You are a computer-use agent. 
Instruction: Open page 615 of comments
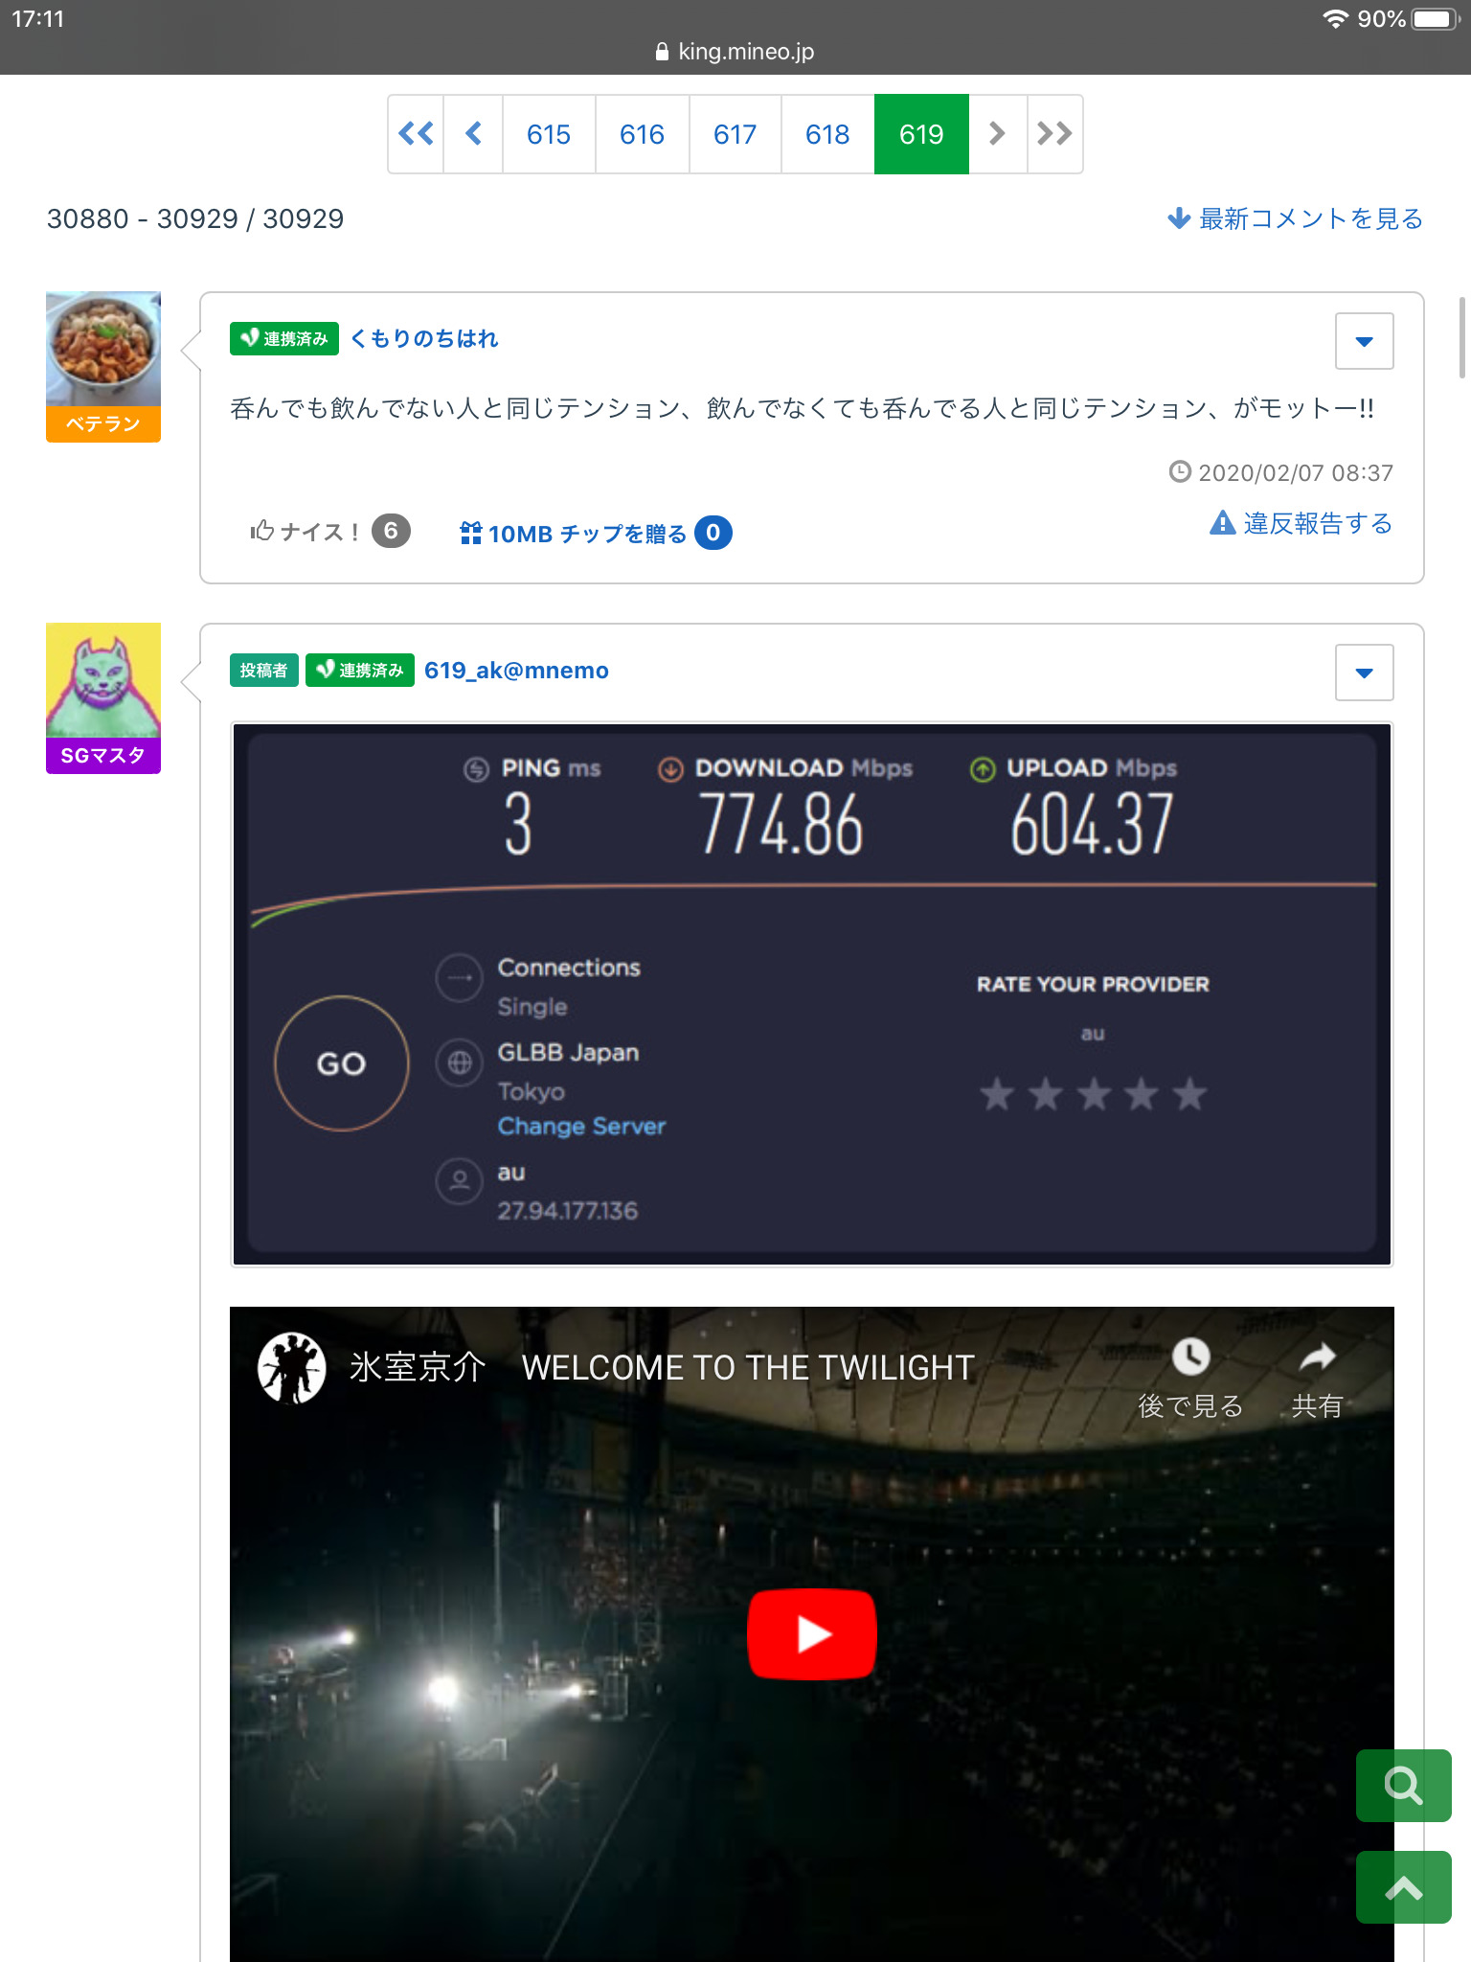tap(549, 134)
